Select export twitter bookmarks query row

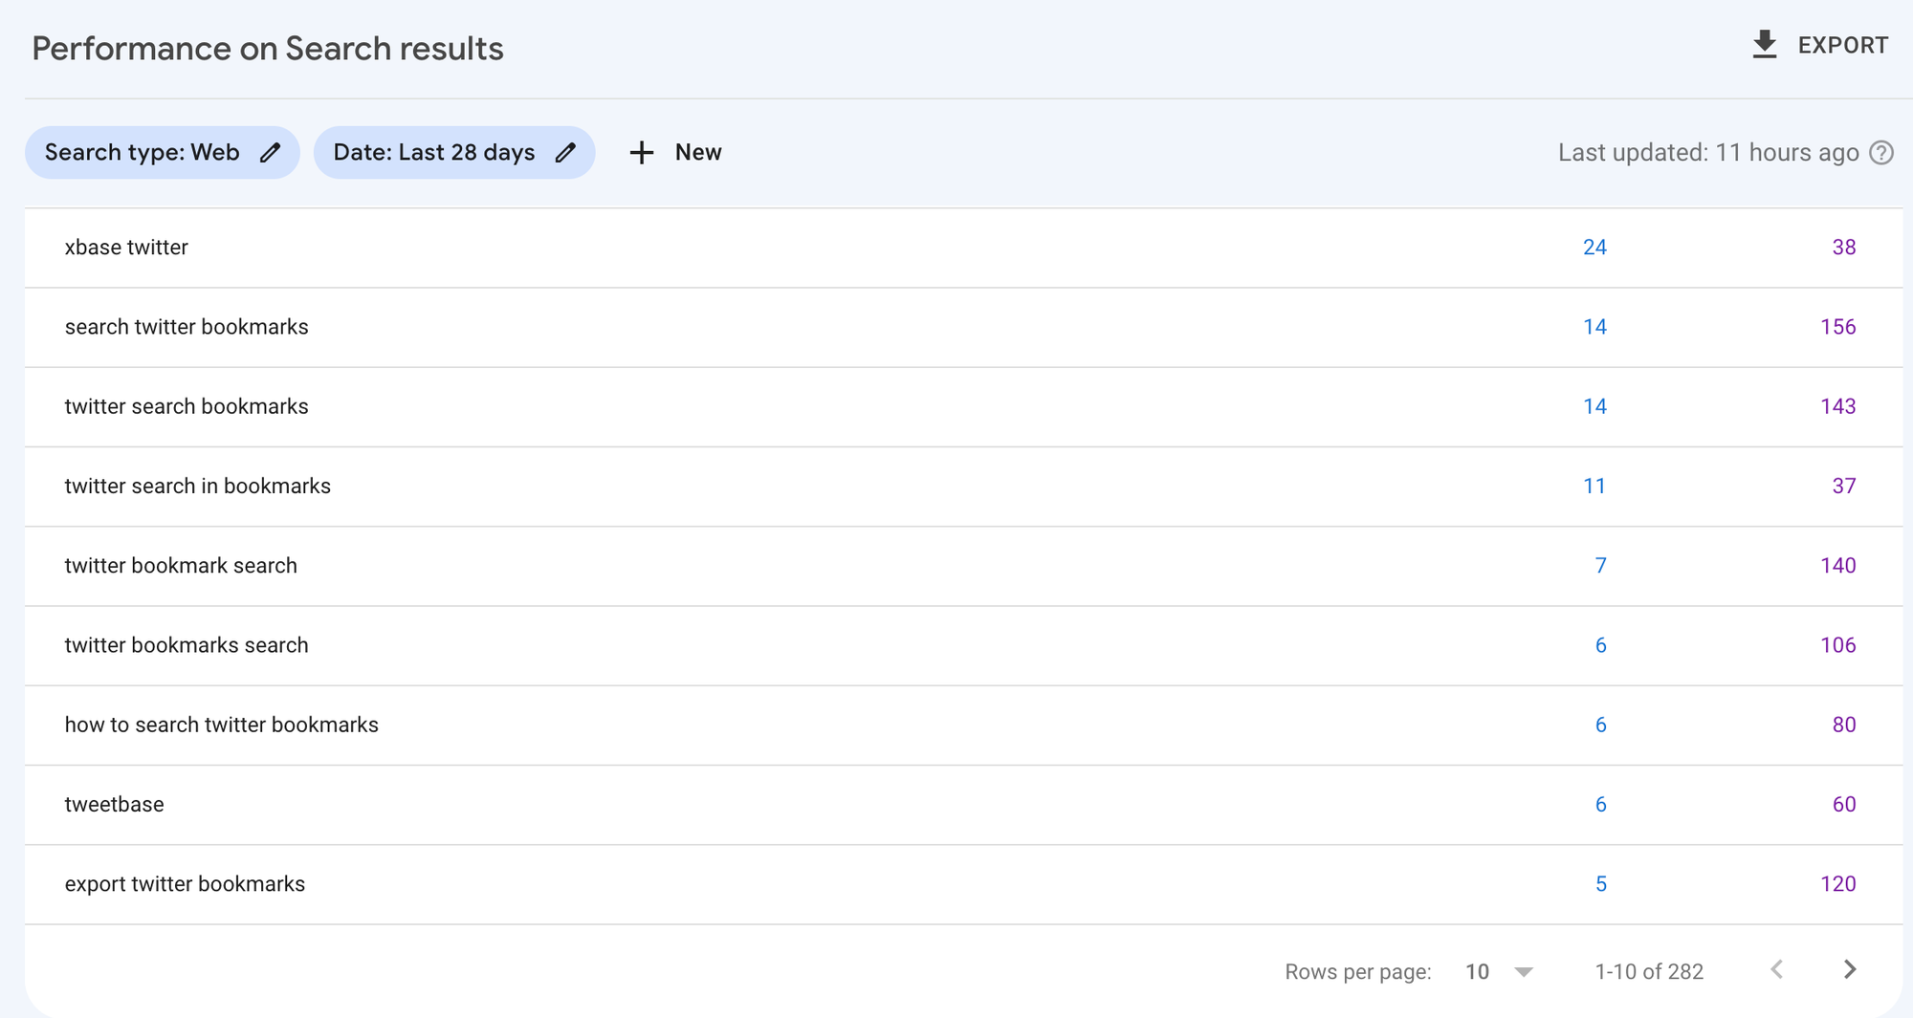(963, 884)
